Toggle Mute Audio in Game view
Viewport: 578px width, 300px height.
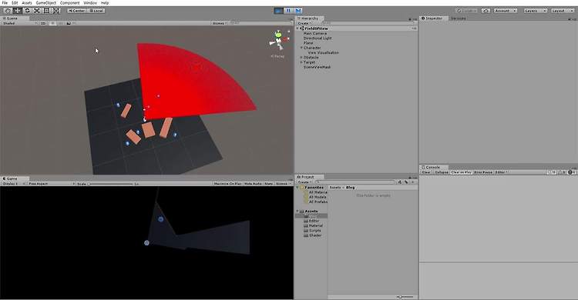[253, 183]
